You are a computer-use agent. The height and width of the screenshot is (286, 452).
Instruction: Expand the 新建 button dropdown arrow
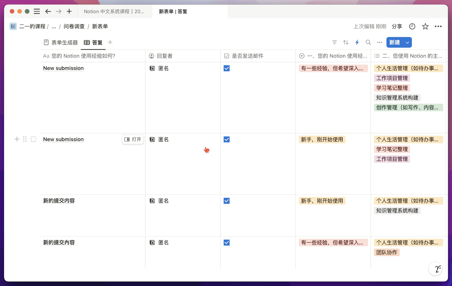coord(408,42)
